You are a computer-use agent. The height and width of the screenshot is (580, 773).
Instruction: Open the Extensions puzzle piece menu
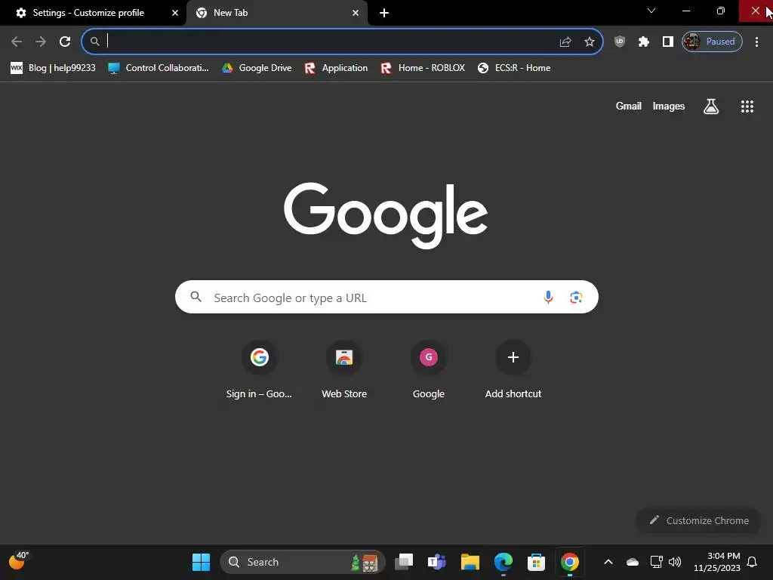click(x=643, y=42)
